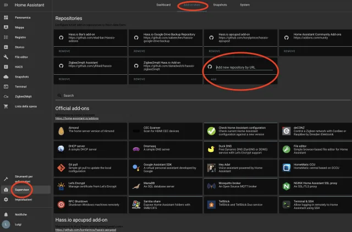Go to the Dashboard tab

click(x=163, y=5)
